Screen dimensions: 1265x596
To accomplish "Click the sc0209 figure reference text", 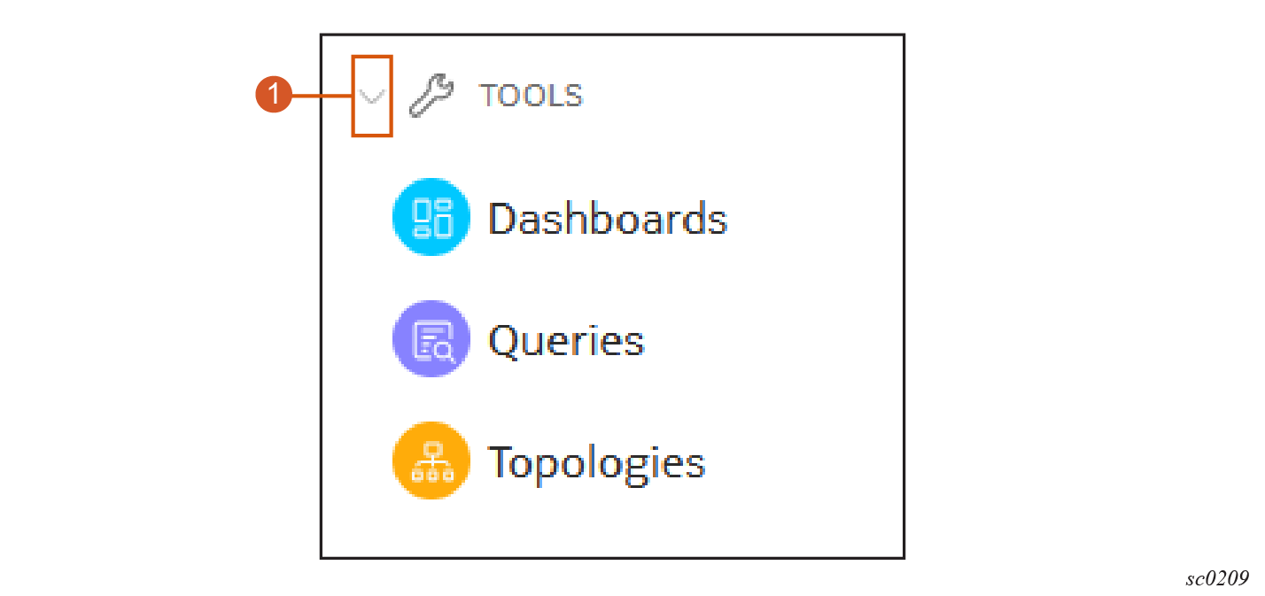I will tap(1217, 578).
